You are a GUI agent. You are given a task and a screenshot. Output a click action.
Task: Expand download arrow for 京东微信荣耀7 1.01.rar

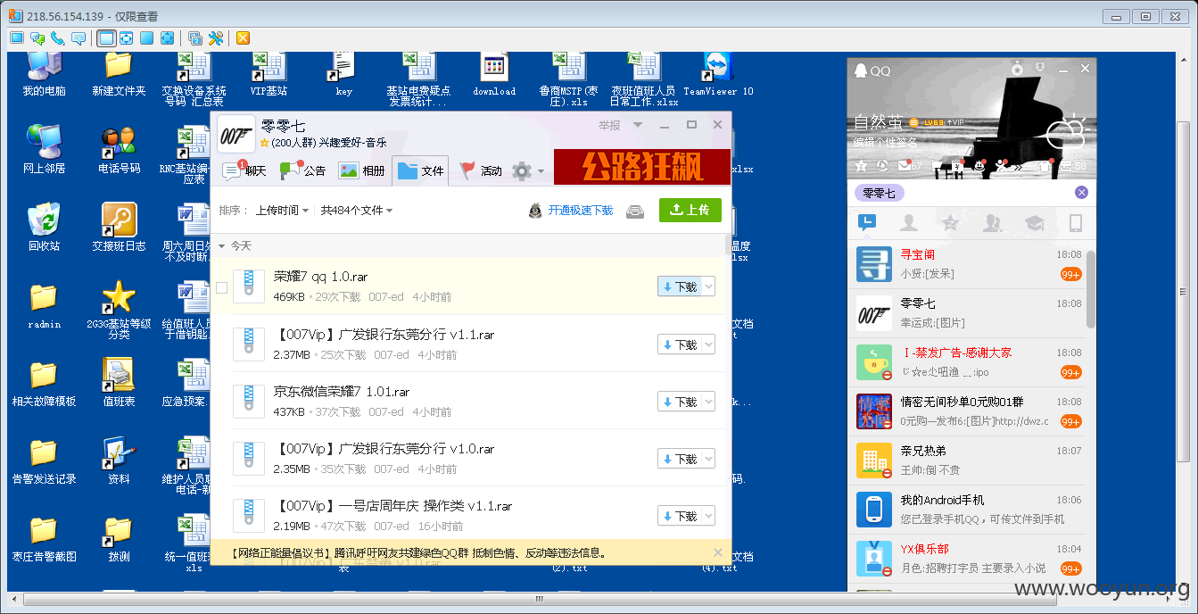708,402
